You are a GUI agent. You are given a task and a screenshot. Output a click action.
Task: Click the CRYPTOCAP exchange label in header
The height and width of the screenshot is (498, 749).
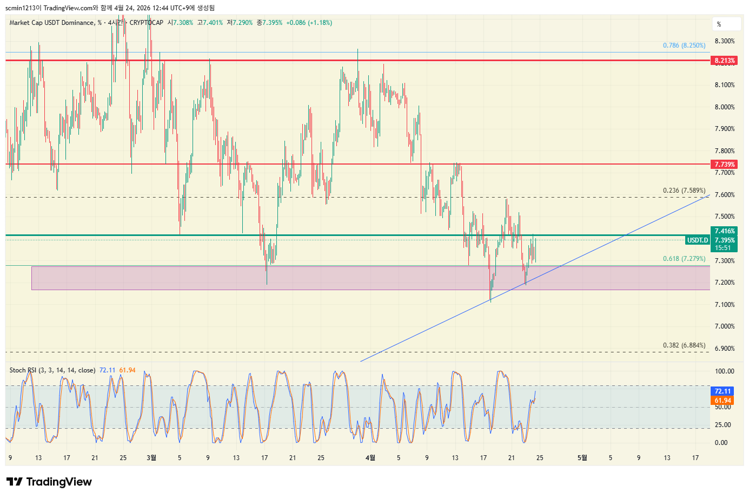point(146,23)
